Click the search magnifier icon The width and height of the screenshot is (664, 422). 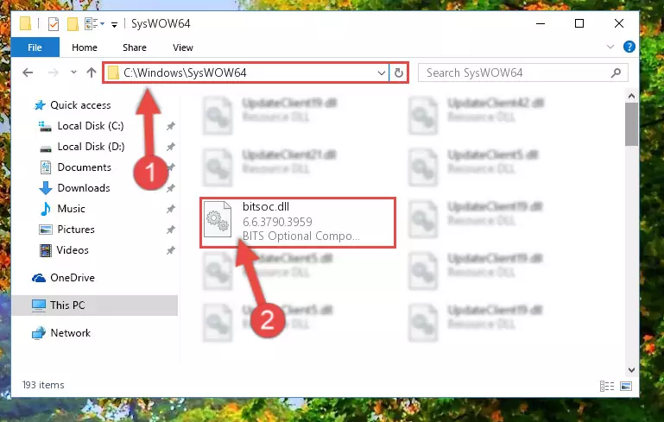(617, 72)
